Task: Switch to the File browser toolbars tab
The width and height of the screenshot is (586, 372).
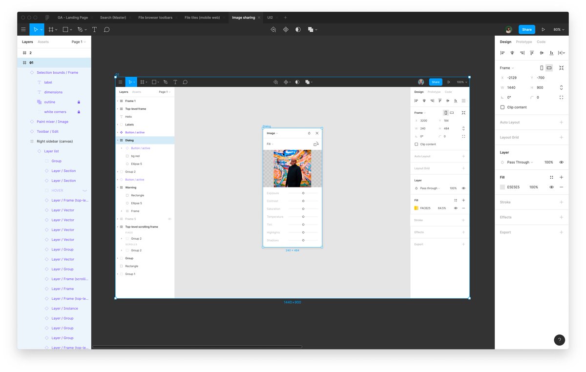Action: pyautogui.click(x=155, y=18)
